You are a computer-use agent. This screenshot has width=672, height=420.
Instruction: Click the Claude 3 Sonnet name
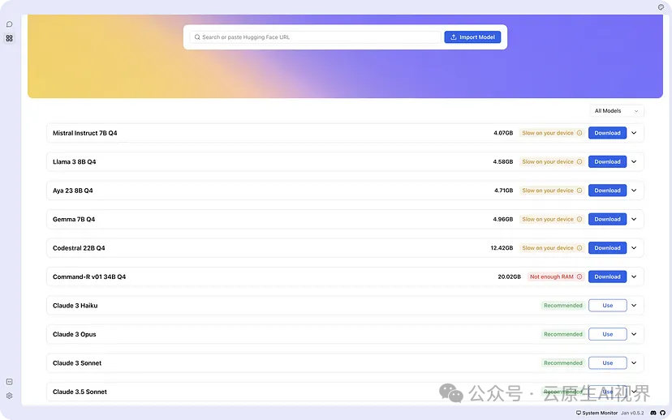coord(77,362)
